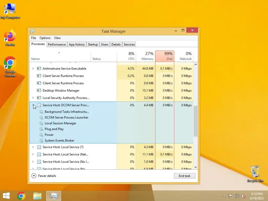Click Background Tasks Infrastructure service icon

[x=41, y=112]
